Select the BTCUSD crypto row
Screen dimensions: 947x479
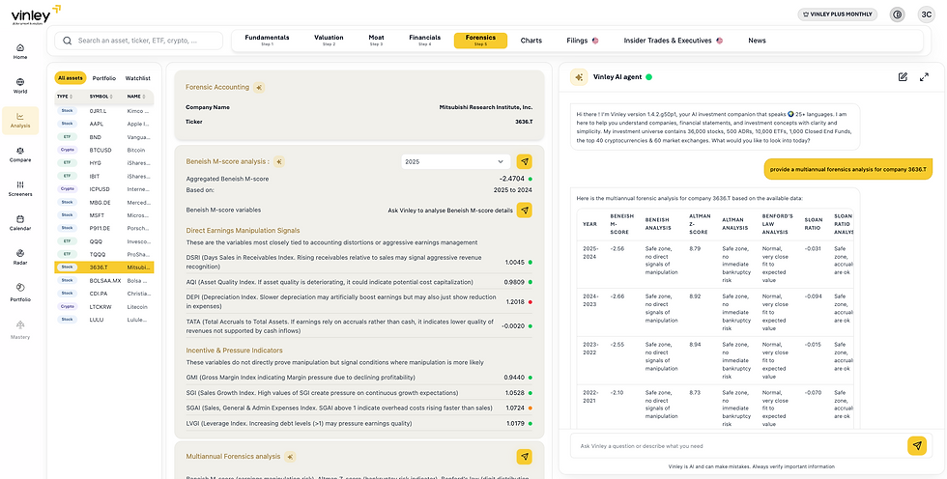(104, 151)
